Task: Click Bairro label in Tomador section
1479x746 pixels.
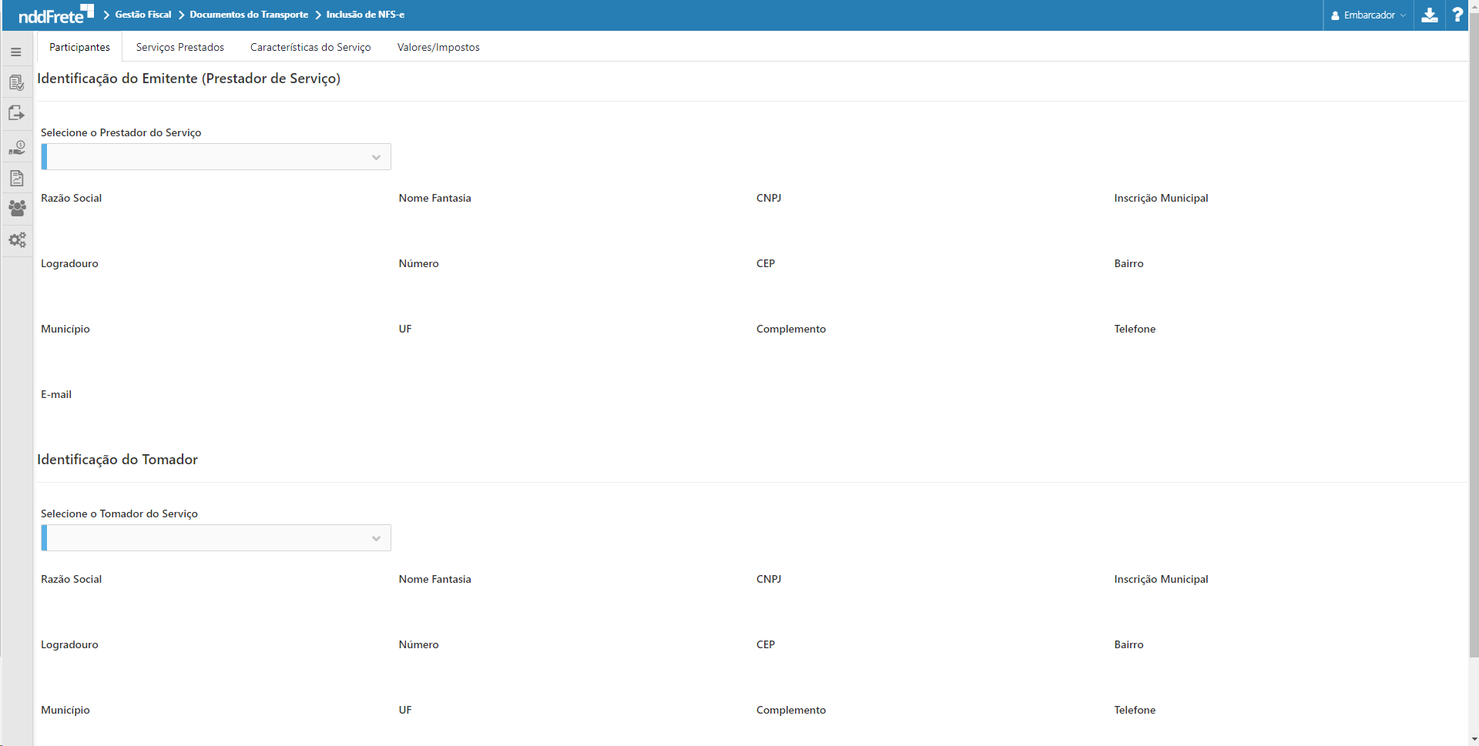Action: [1129, 644]
